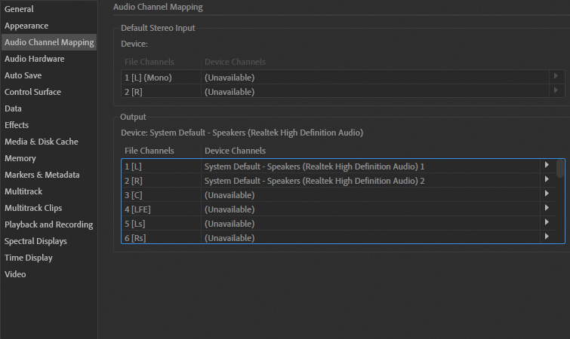Expand device dropdown for output channel 2 [R]
Screen dimensions: 570x339
point(547,180)
